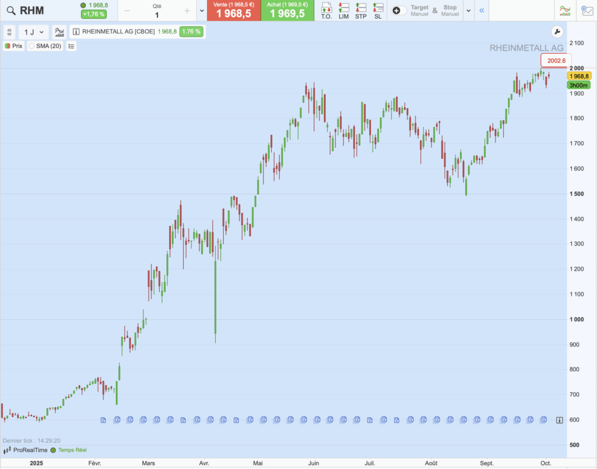Choose the SL stop-limit order icon

tap(378, 10)
